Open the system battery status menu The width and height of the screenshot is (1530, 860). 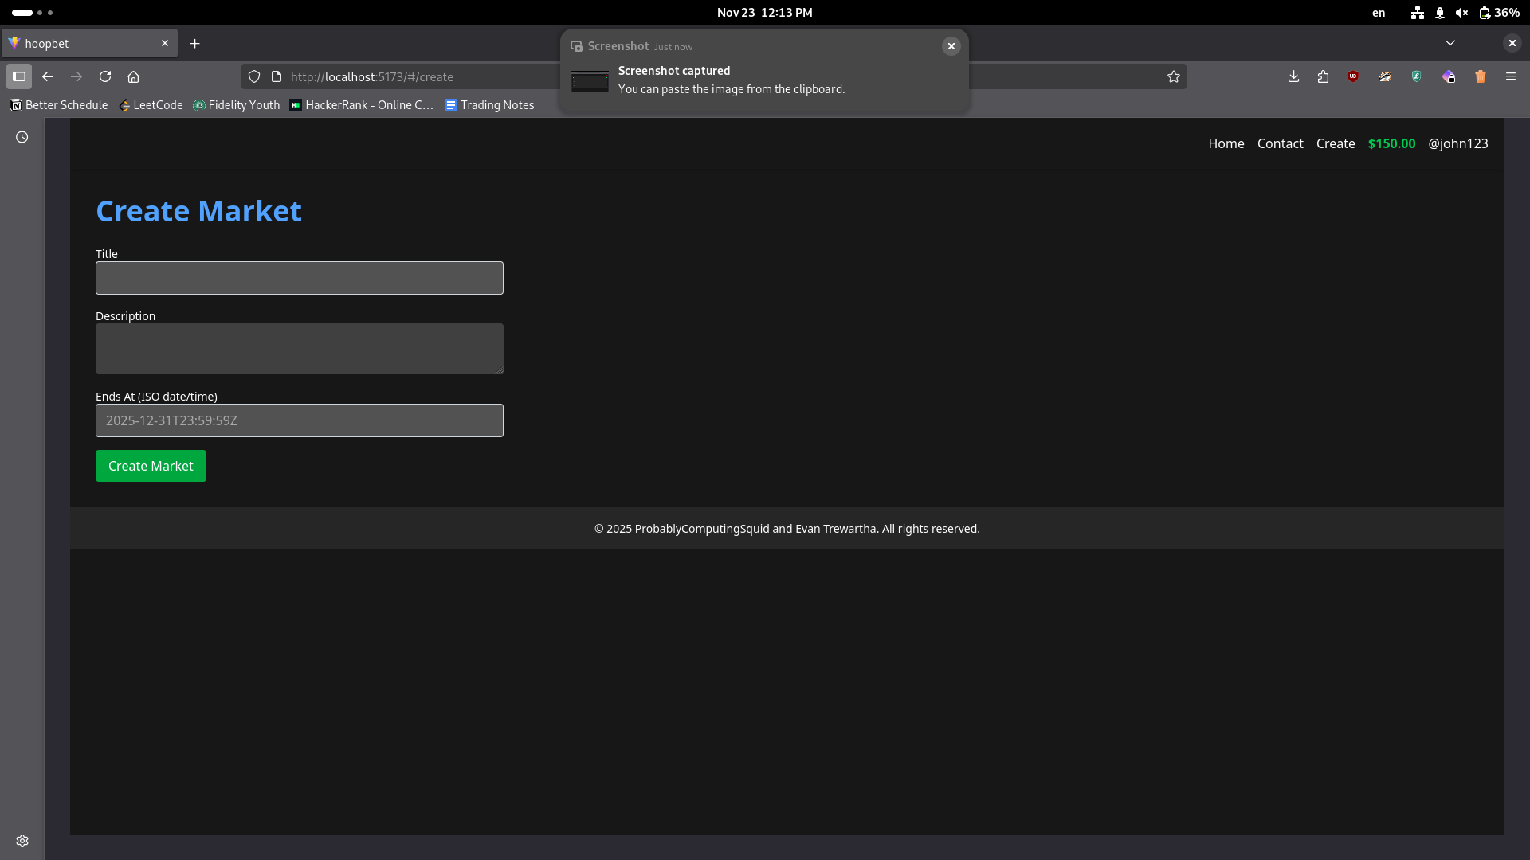tap(1499, 13)
